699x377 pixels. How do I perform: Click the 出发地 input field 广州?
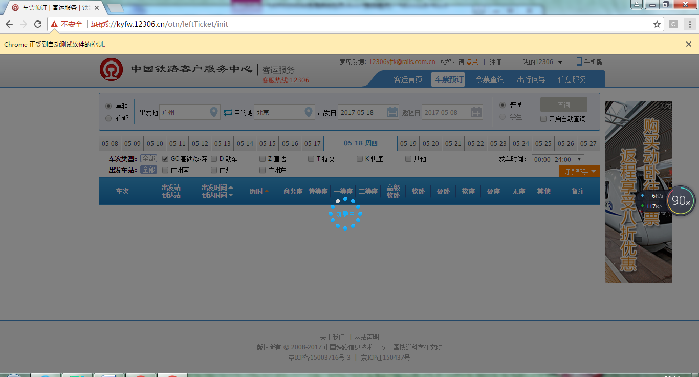tap(190, 112)
